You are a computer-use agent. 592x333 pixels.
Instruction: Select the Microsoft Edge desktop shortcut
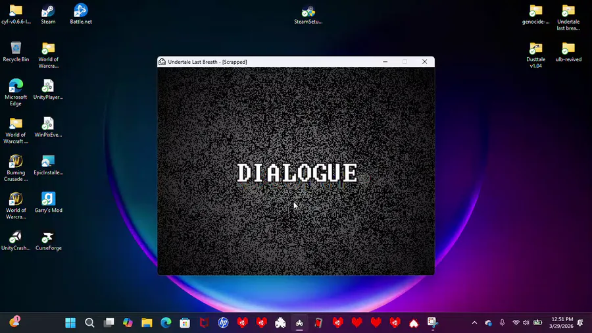16,93
